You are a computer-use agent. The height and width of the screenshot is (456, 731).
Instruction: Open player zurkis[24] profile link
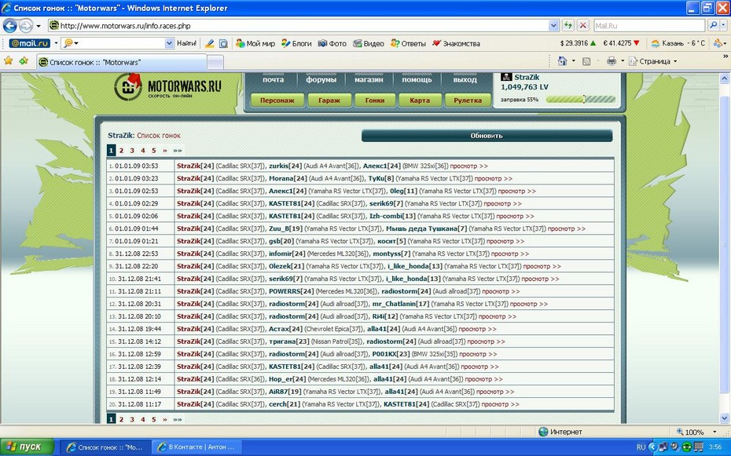coord(285,166)
